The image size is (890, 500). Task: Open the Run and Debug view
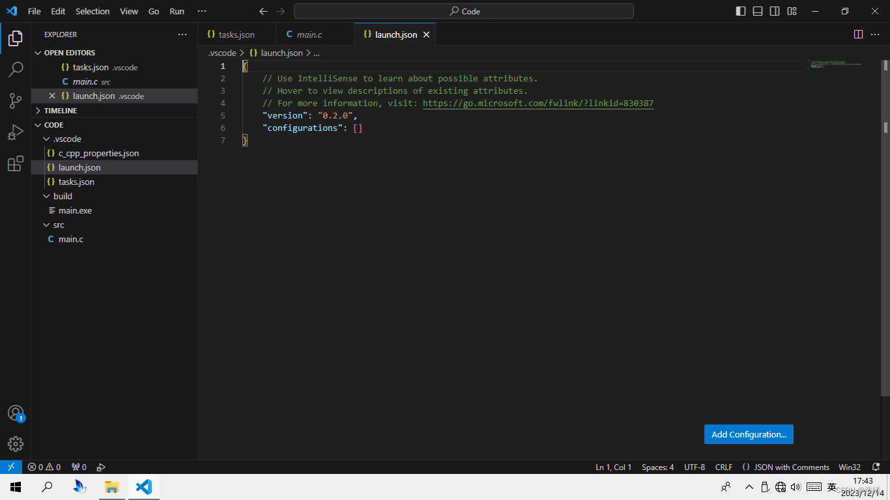click(x=16, y=132)
